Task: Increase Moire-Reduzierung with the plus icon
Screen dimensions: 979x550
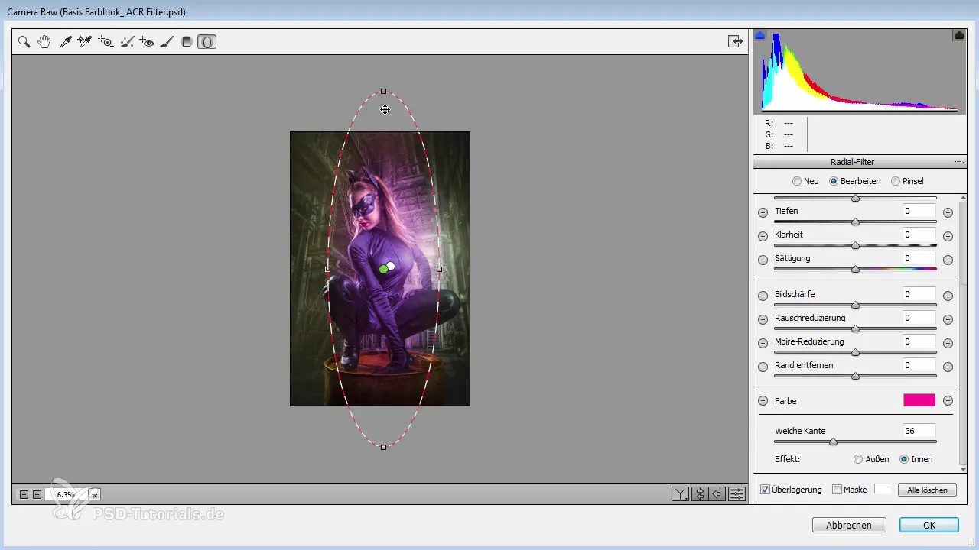Action: click(x=948, y=343)
